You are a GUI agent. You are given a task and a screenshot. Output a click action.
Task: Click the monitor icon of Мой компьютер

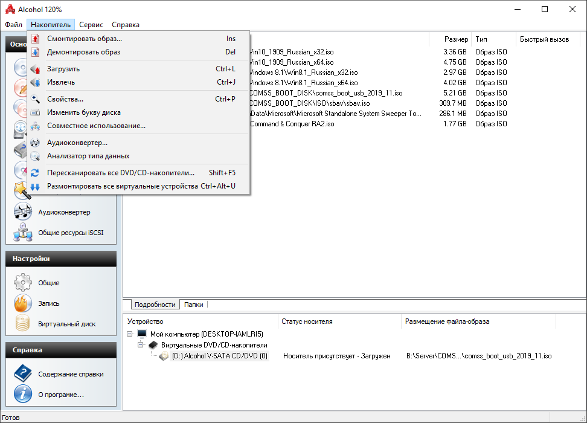click(x=142, y=334)
